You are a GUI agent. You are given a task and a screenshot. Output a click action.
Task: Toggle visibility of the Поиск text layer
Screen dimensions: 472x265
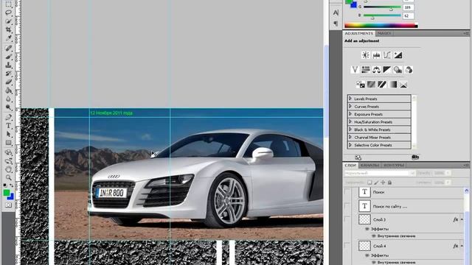click(x=347, y=192)
